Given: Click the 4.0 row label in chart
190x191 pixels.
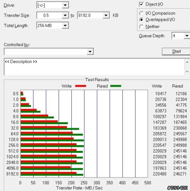Looking at the screenshot, I should click(x=16, y=111).
